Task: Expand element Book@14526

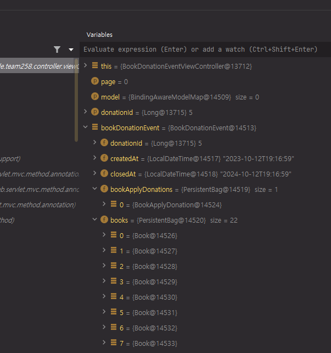Action: click(104, 235)
